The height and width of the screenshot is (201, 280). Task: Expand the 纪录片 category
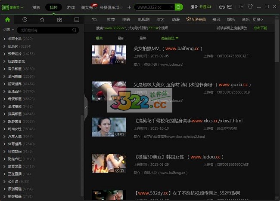13,46
